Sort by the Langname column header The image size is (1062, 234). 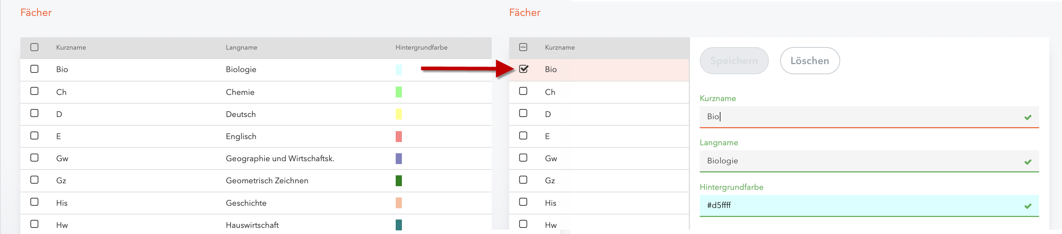tap(241, 47)
